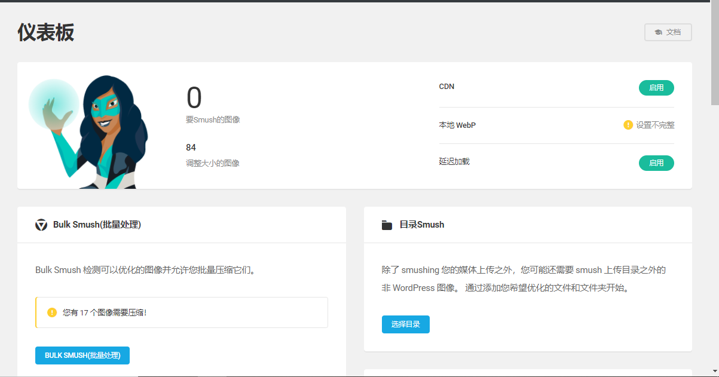Click the 要Smush的图像 label
719x377 pixels.
[213, 119]
